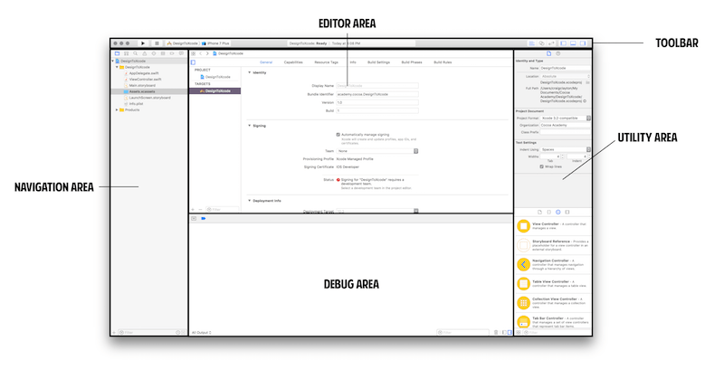Select the General tab
724x389 pixels.
point(266,62)
